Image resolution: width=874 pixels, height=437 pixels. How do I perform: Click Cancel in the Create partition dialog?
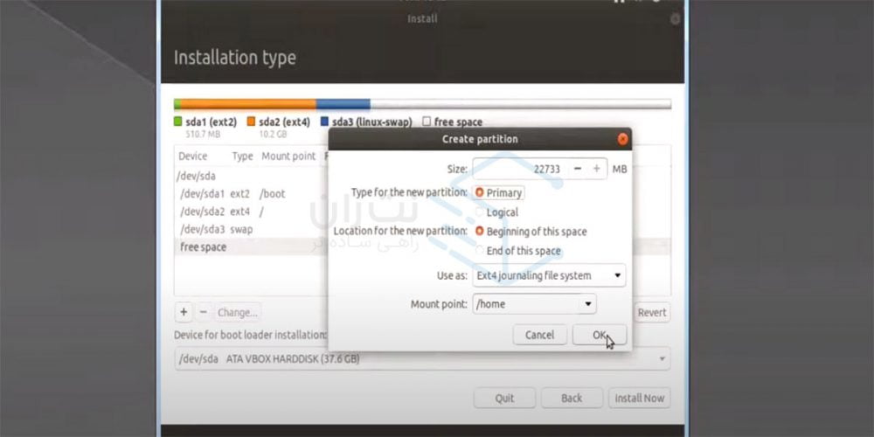point(539,335)
